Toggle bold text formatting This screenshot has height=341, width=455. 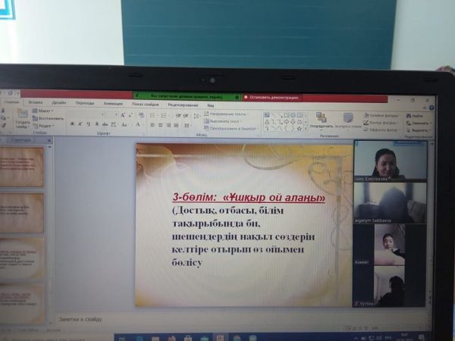[x=71, y=124]
